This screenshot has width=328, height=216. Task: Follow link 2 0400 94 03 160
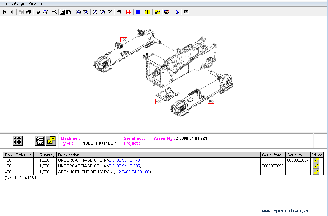(134, 172)
